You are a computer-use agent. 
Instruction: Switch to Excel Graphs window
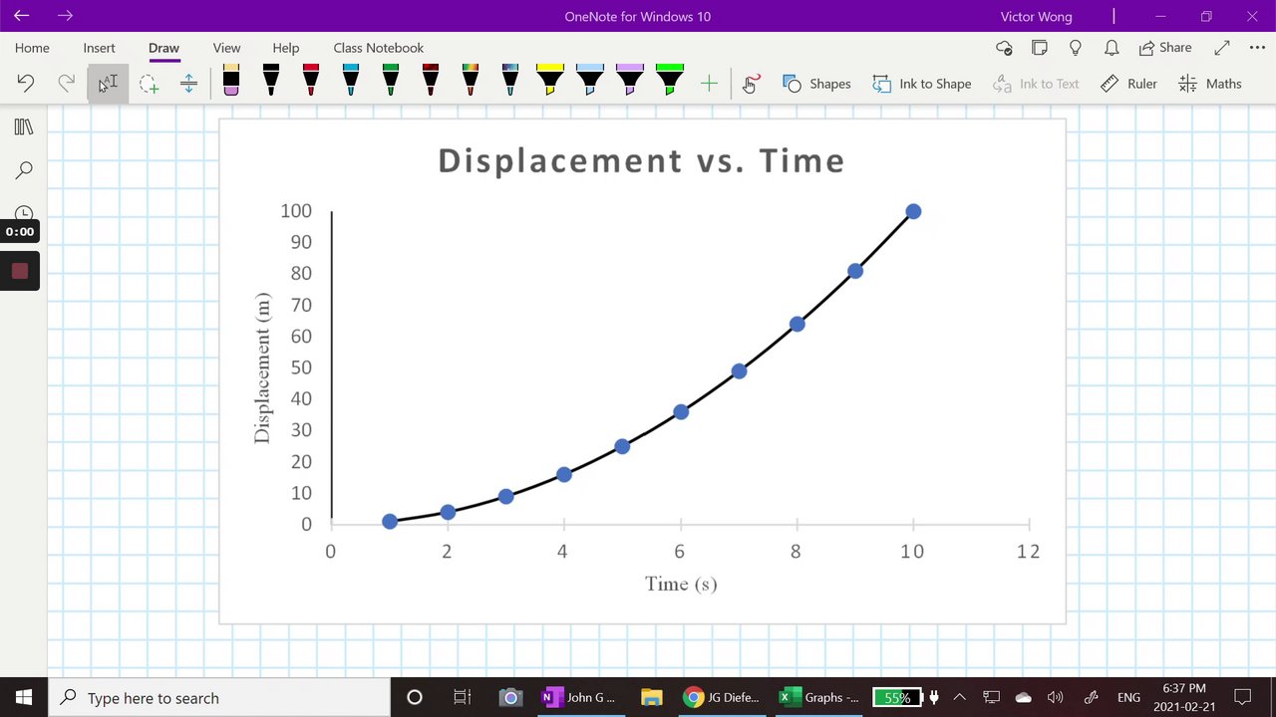[x=819, y=697]
